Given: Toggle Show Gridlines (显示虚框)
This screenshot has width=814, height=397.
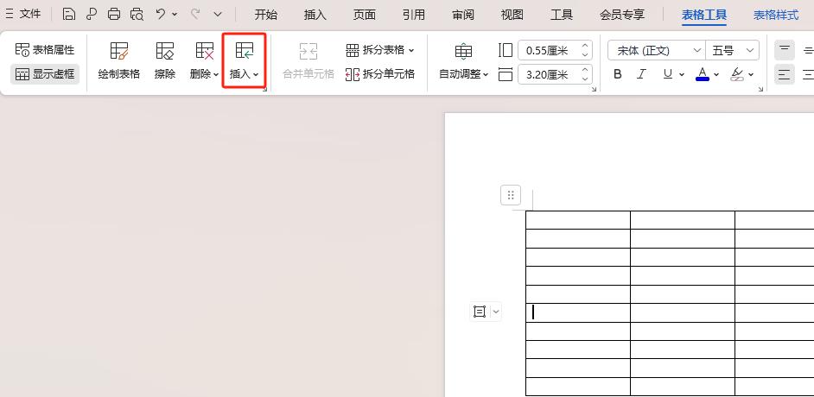Looking at the screenshot, I should (x=45, y=74).
